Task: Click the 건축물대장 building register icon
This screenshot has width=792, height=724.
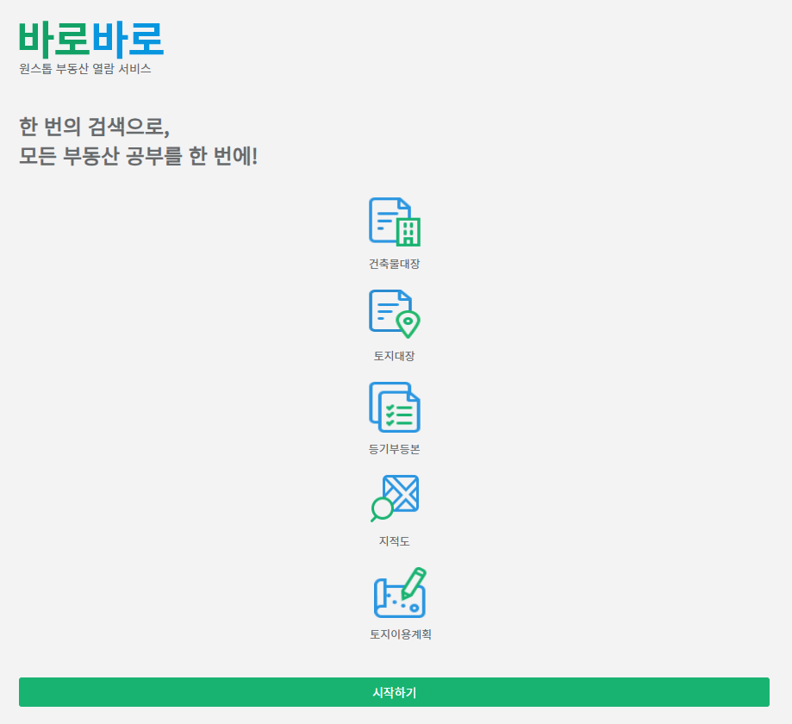Action: coord(395,222)
